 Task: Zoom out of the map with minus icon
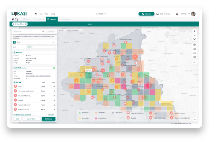194,35
